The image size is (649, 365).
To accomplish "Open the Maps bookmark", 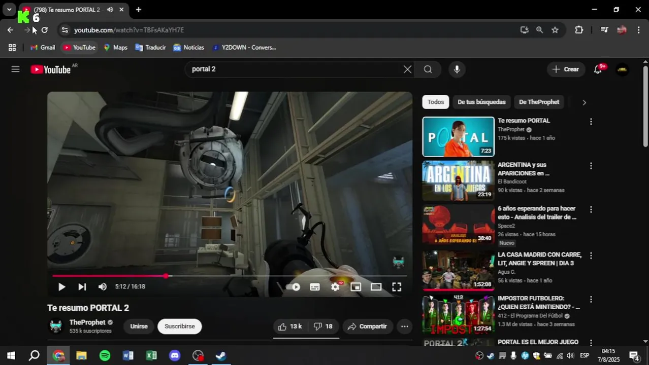I will [115, 47].
